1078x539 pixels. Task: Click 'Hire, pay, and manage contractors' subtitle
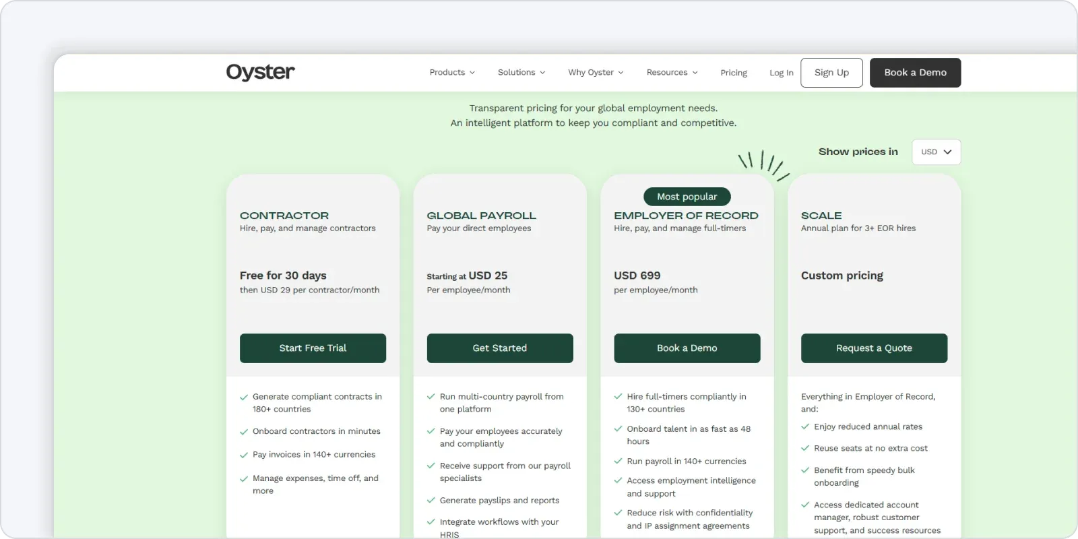[x=308, y=228]
